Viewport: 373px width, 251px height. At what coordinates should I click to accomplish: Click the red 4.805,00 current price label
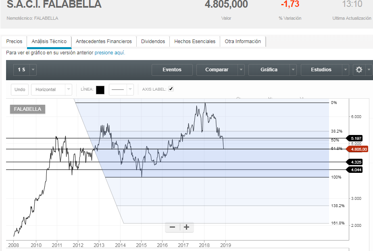click(x=357, y=149)
